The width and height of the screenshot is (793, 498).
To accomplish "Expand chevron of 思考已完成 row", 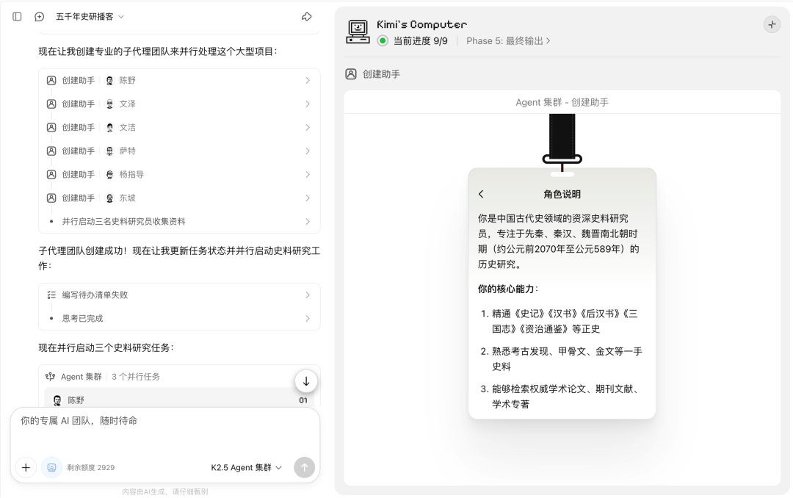I will tap(308, 318).
